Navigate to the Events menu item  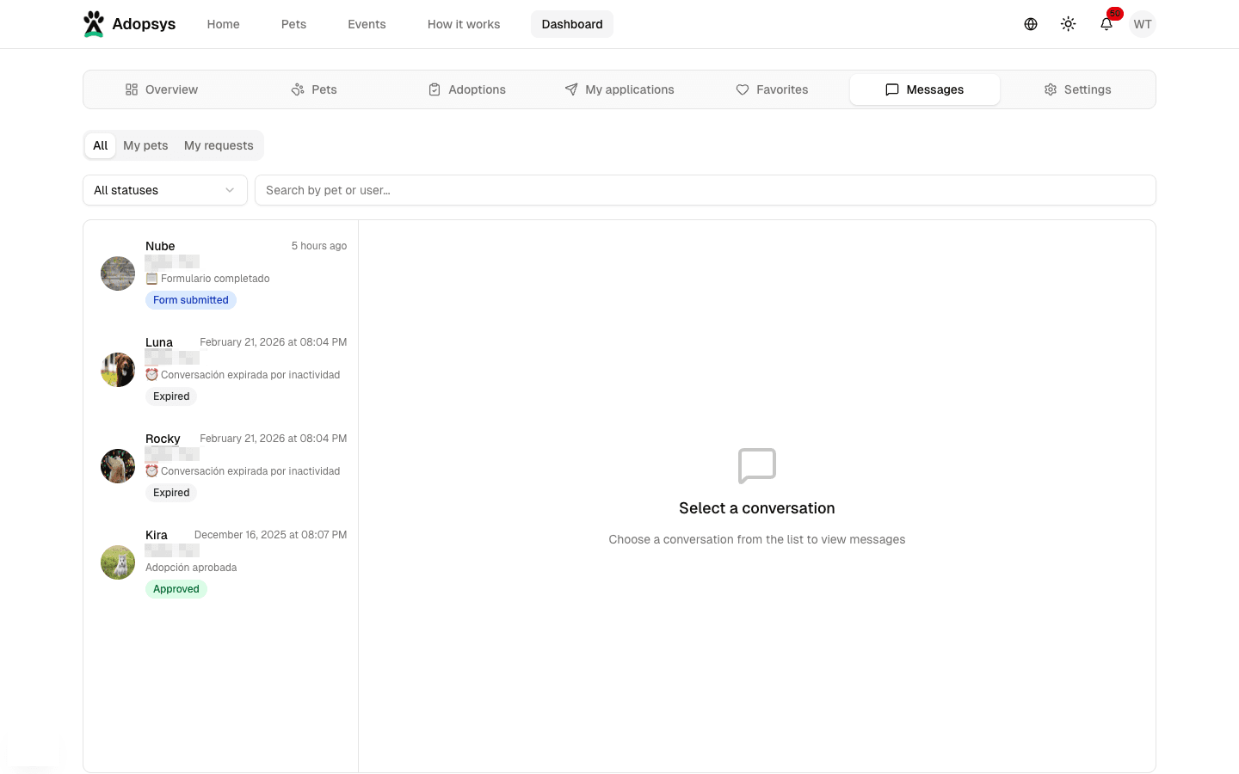367,24
